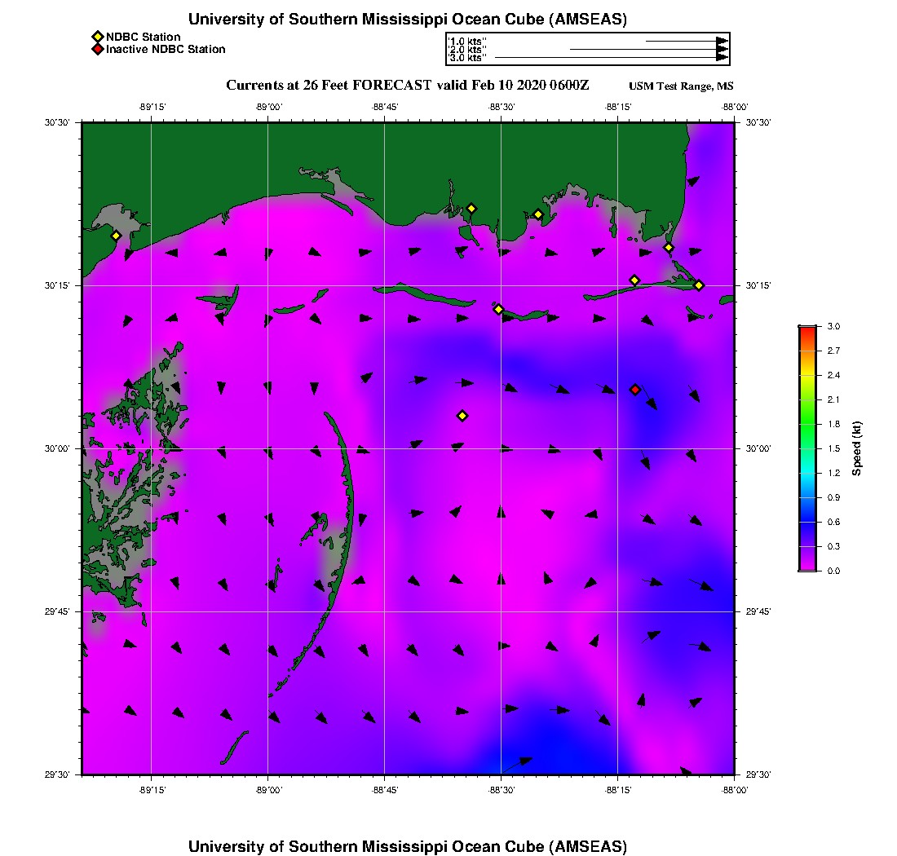Image resolution: width=897 pixels, height=856 pixels.
Task: Click the 'NDBC Station' legend label
Action: click(144, 37)
